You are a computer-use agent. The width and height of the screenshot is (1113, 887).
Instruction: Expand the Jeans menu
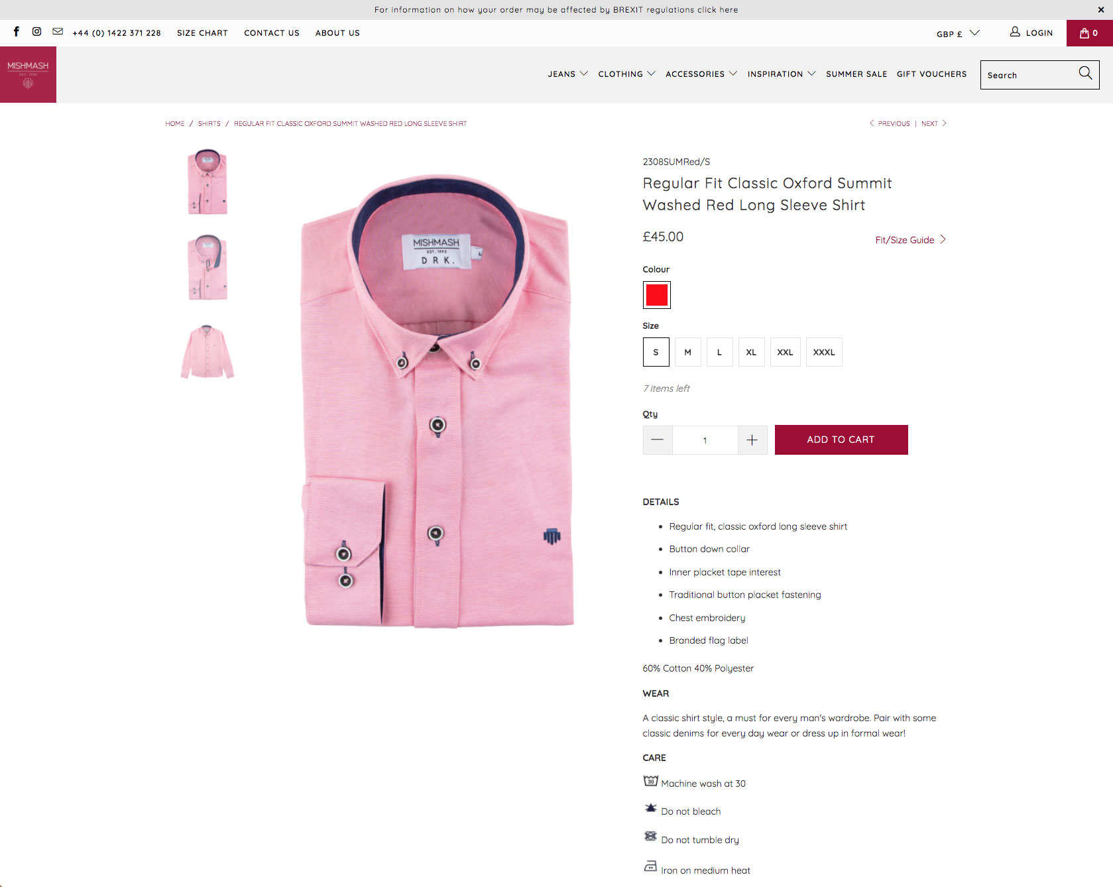click(x=568, y=74)
